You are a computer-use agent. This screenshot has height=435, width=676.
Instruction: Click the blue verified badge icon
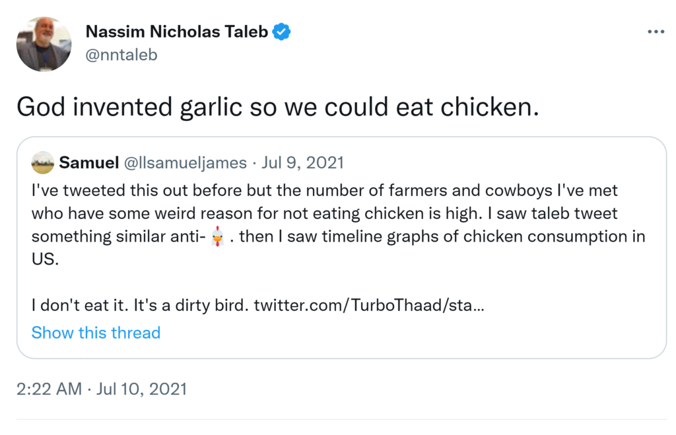pyautogui.click(x=282, y=32)
